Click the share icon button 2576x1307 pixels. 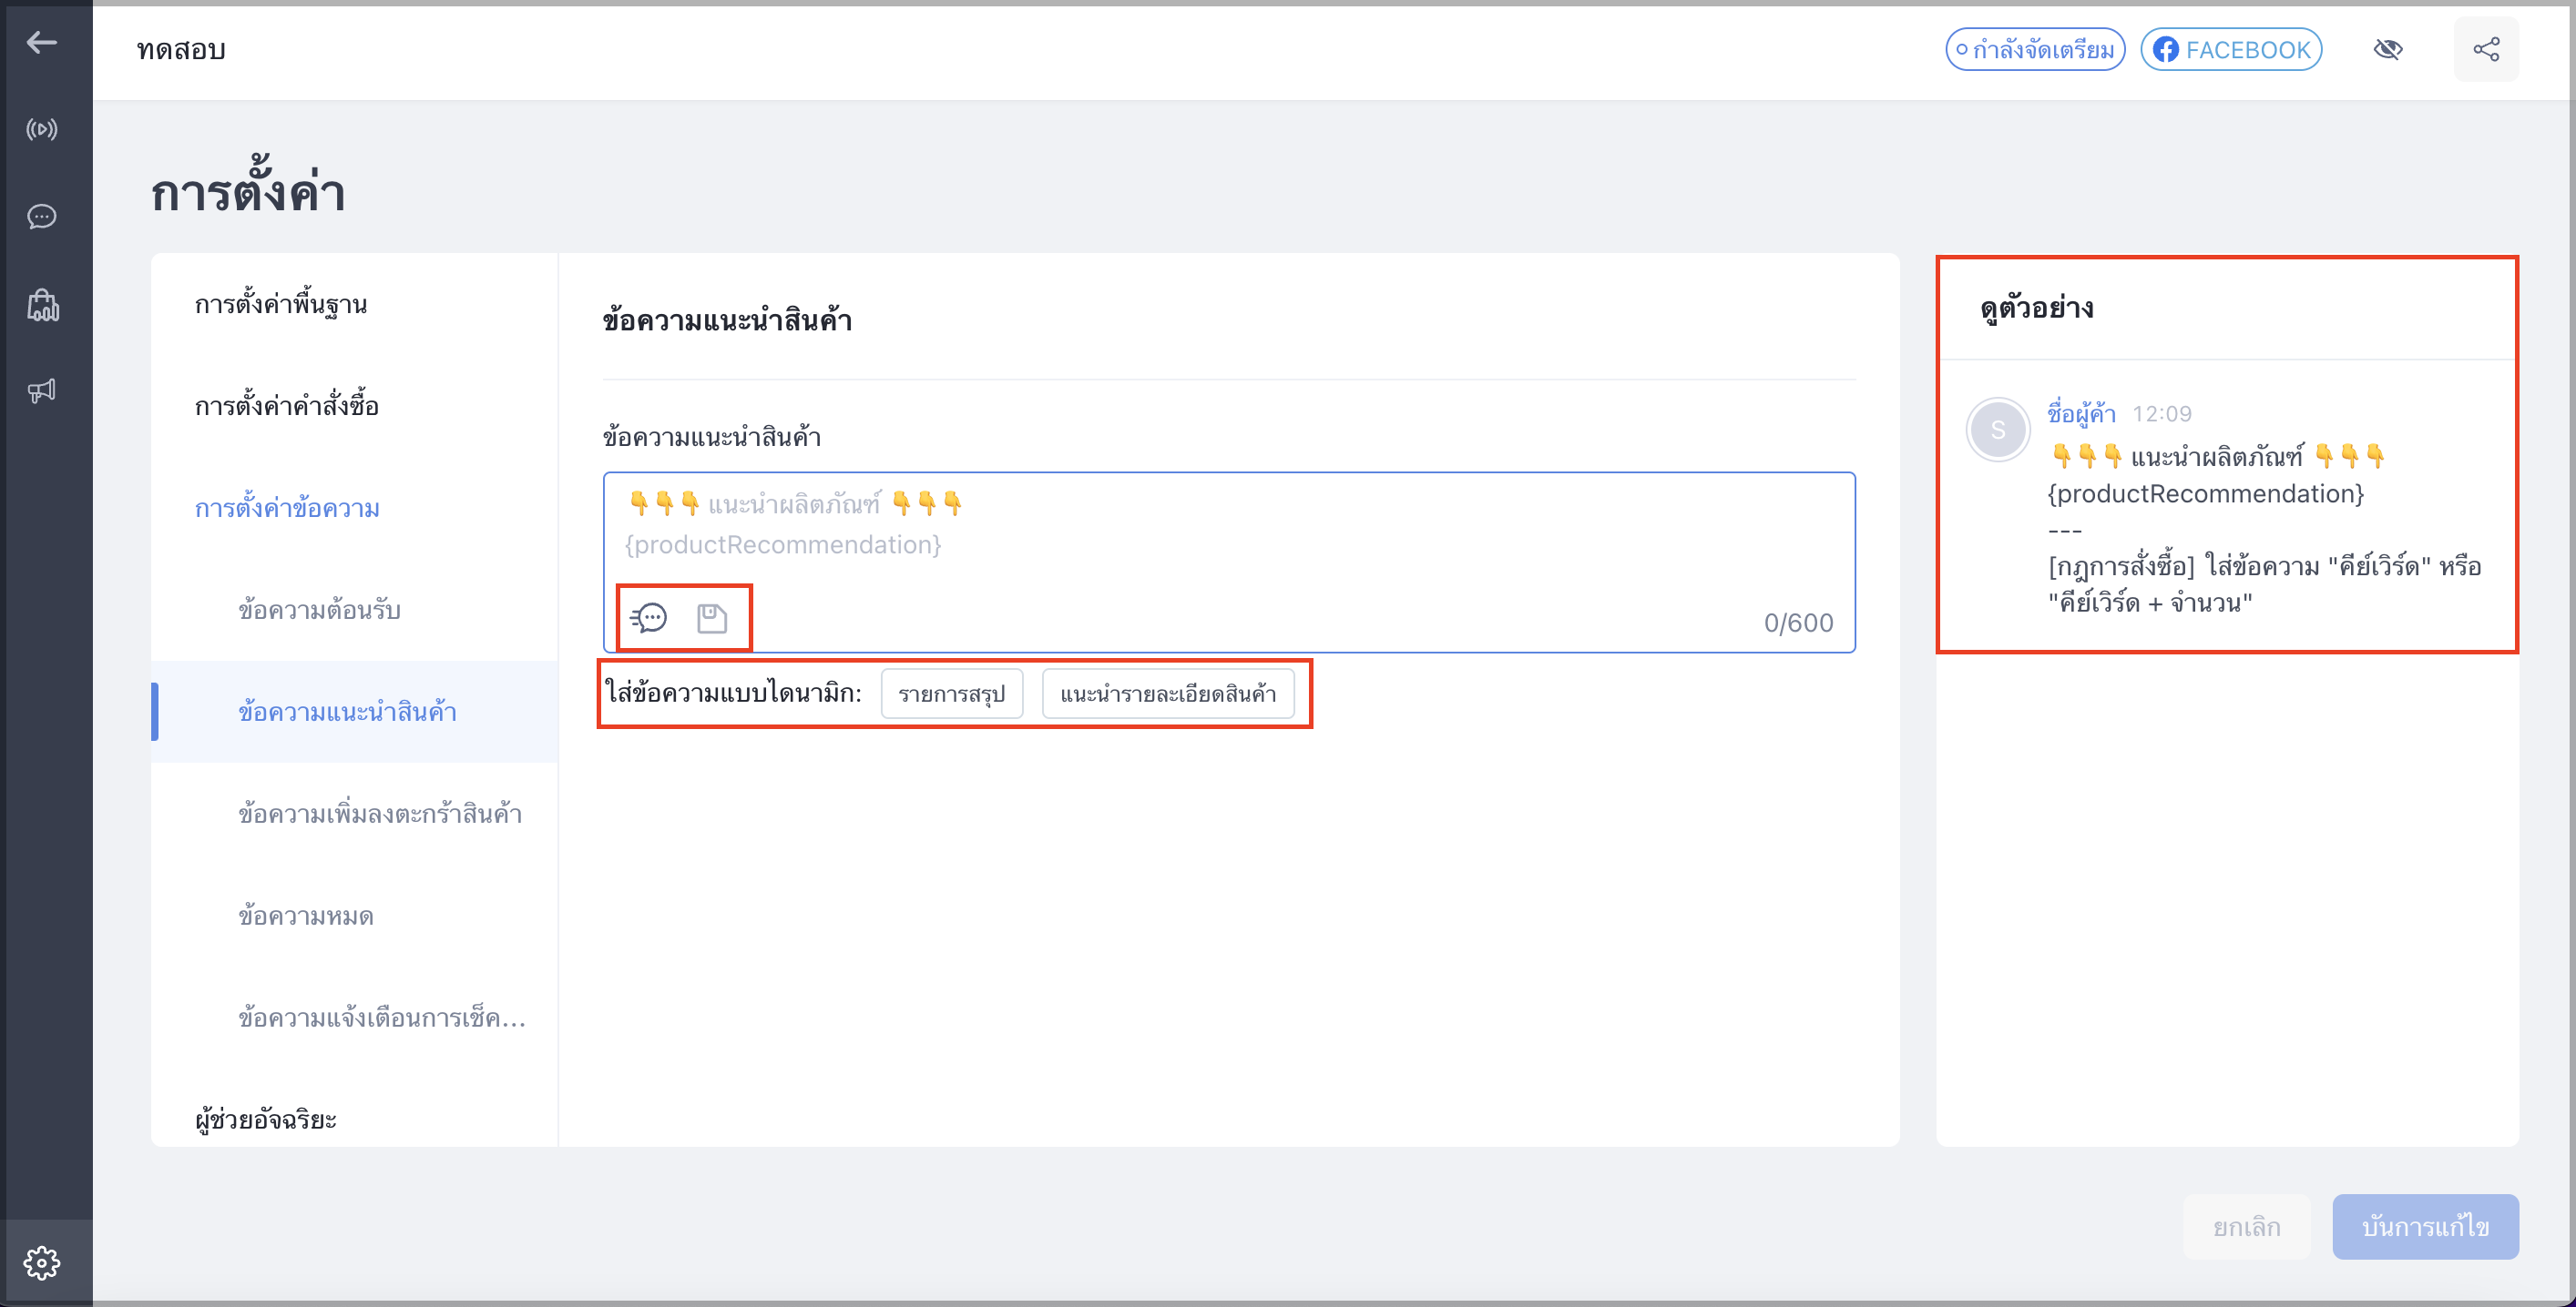click(x=2486, y=49)
